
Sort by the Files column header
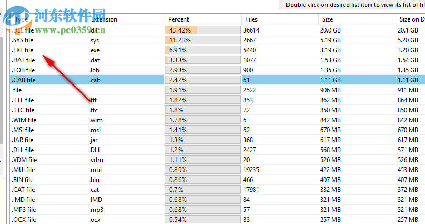(280, 19)
